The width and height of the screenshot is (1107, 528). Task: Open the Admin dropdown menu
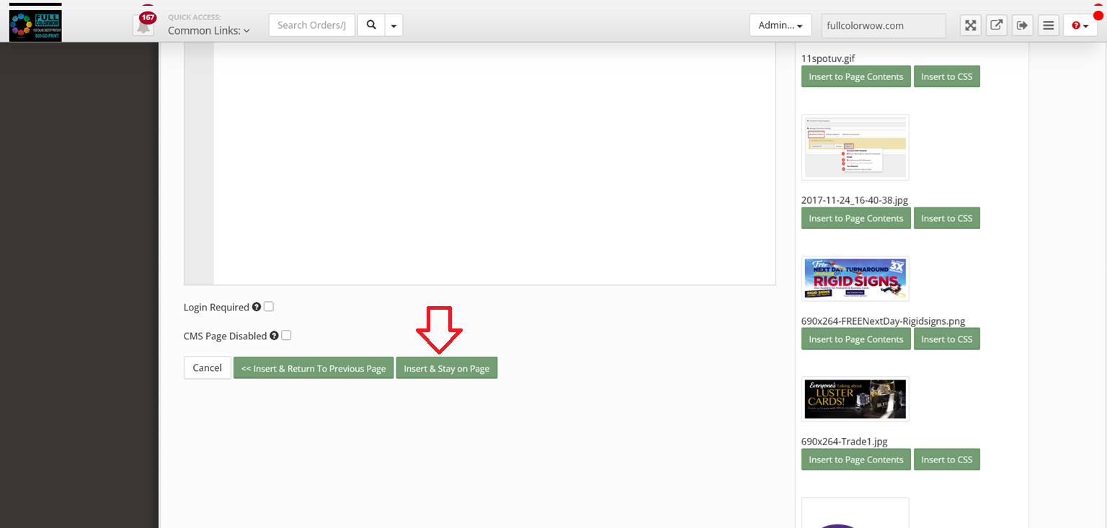[781, 25]
